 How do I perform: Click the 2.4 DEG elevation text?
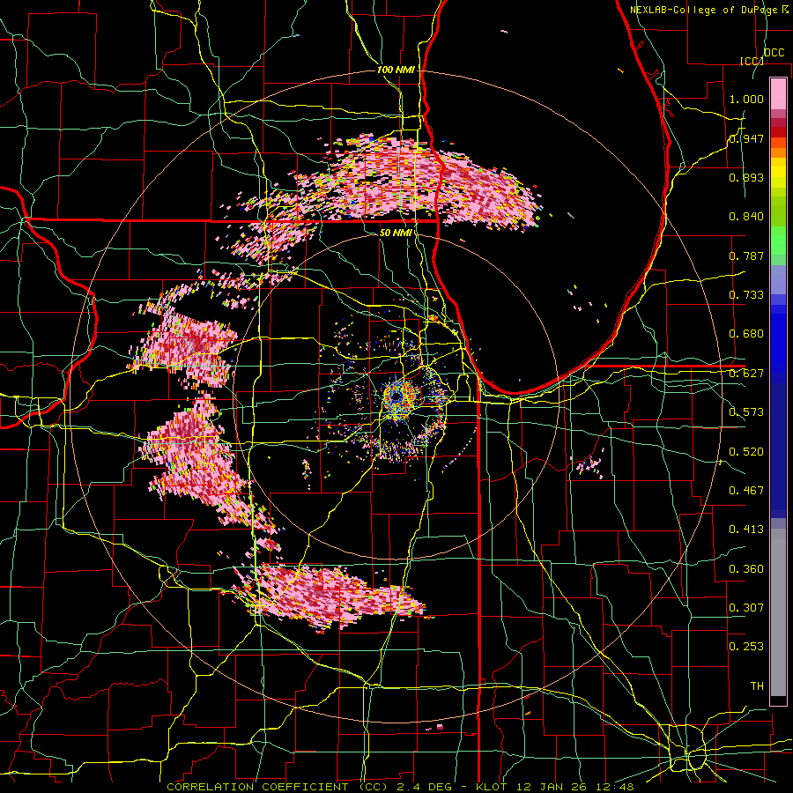[423, 787]
